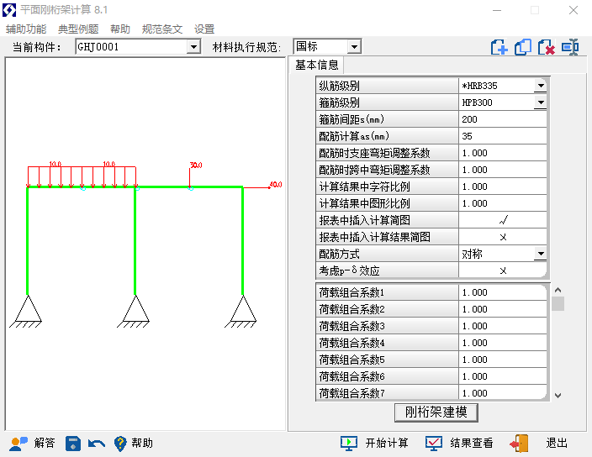Expand the 当前构件 GHJ0001 dropdown
Image resolution: width=592 pixels, height=457 pixels.
[x=193, y=47]
